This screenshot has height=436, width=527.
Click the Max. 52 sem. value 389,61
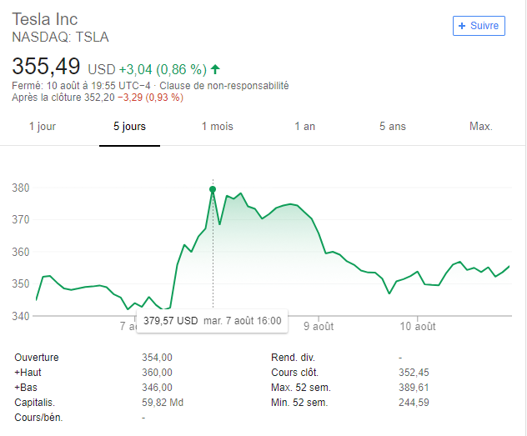(414, 388)
